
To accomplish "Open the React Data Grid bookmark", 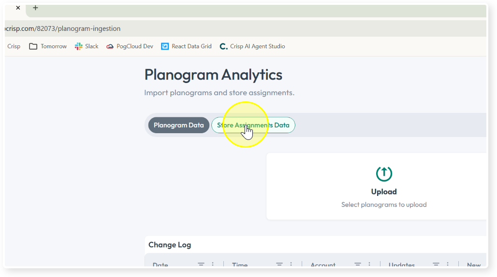I will tap(187, 46).
